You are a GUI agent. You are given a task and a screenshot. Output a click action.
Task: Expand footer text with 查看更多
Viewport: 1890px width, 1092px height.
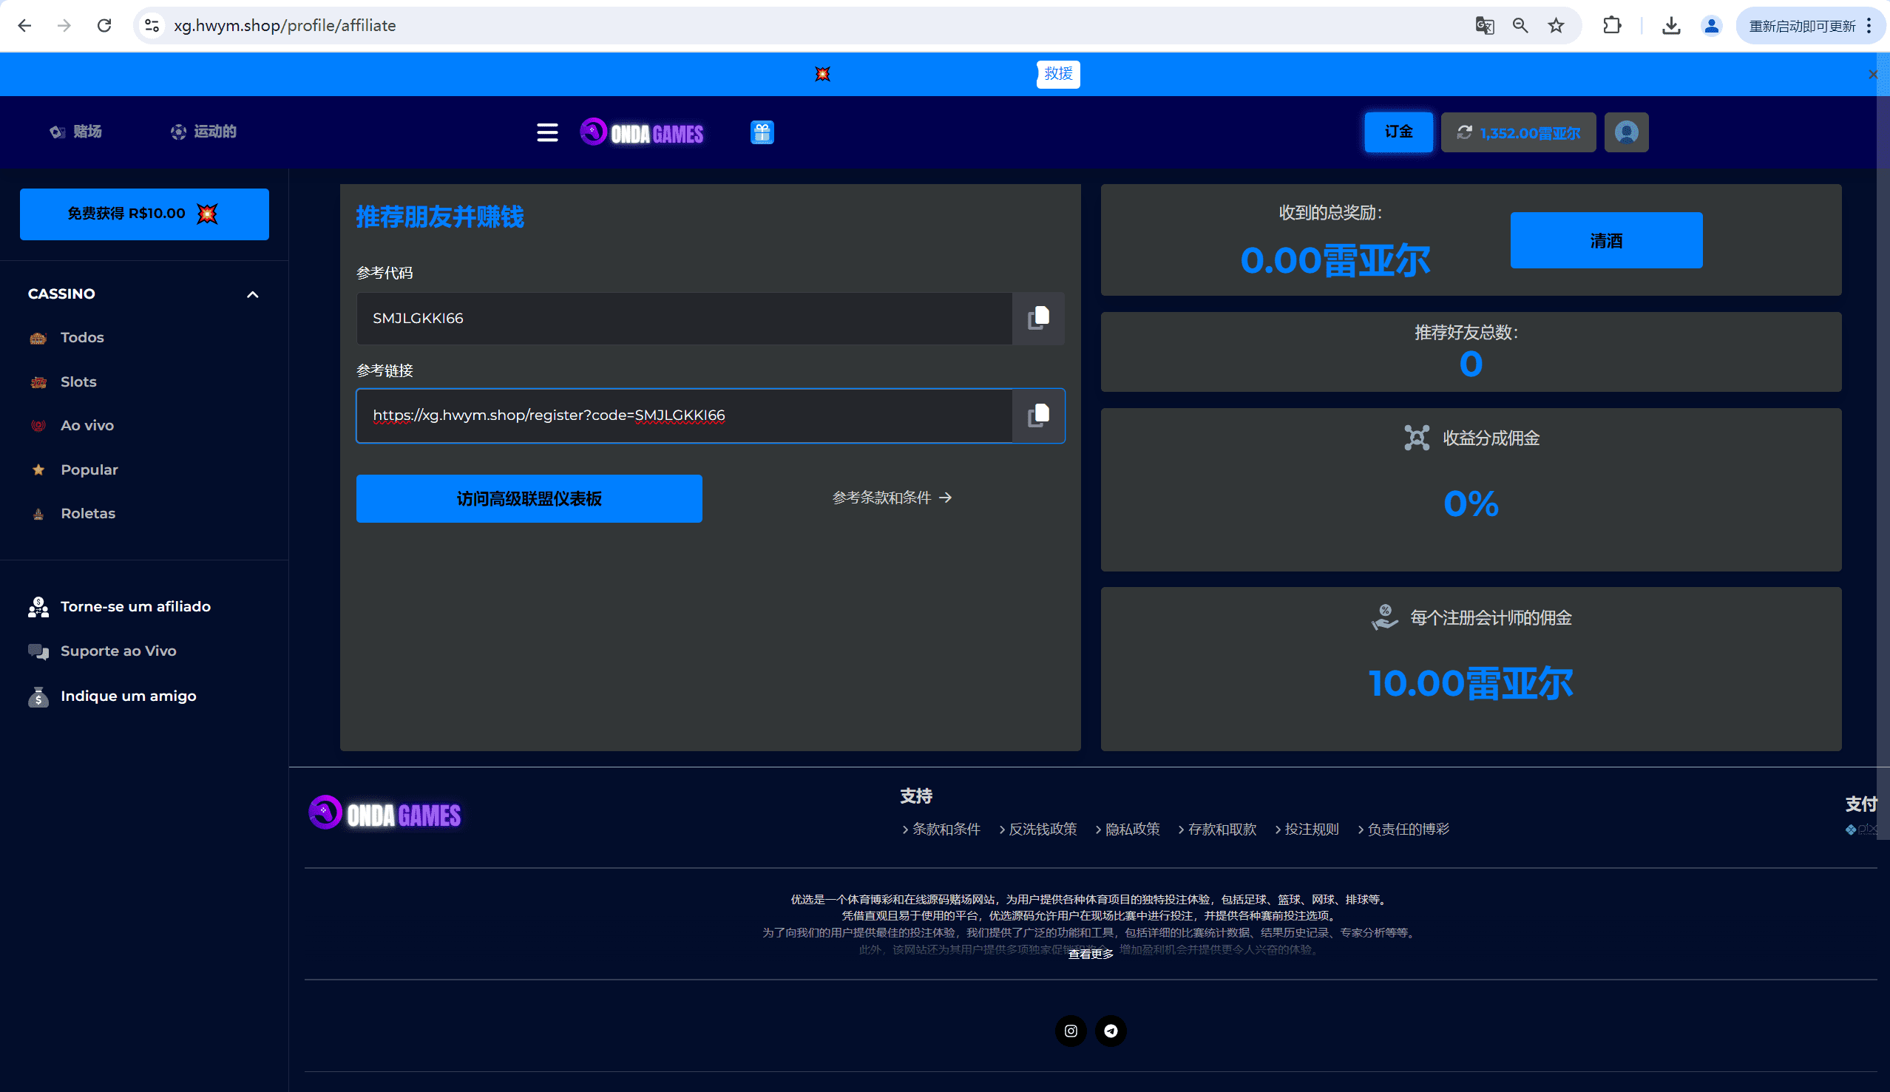point(1090,954)
